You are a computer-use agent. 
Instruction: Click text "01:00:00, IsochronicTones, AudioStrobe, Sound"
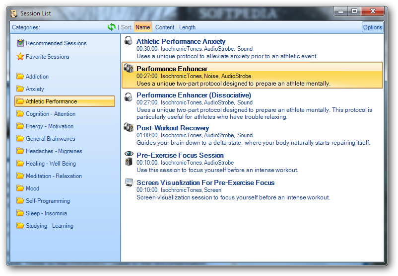tap(195, 135)
